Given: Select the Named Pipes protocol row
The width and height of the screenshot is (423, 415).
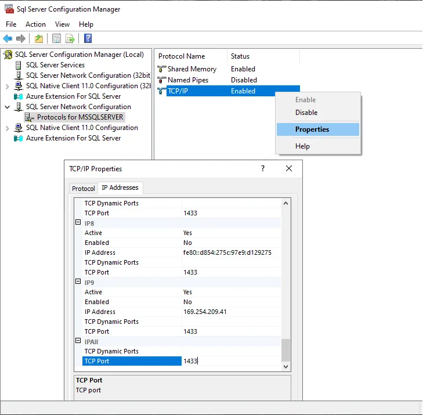Looking at the screenshot, I should point(228,80).
